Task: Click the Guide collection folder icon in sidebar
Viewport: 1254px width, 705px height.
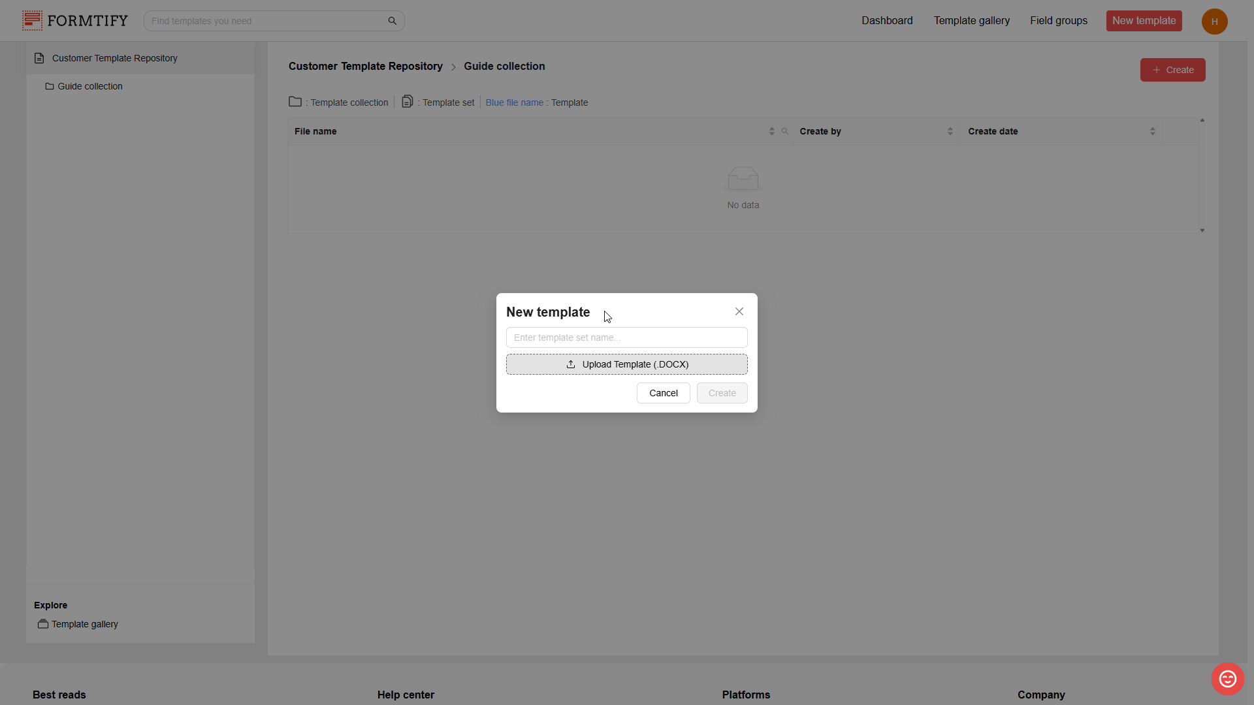Action: (49, 86)
